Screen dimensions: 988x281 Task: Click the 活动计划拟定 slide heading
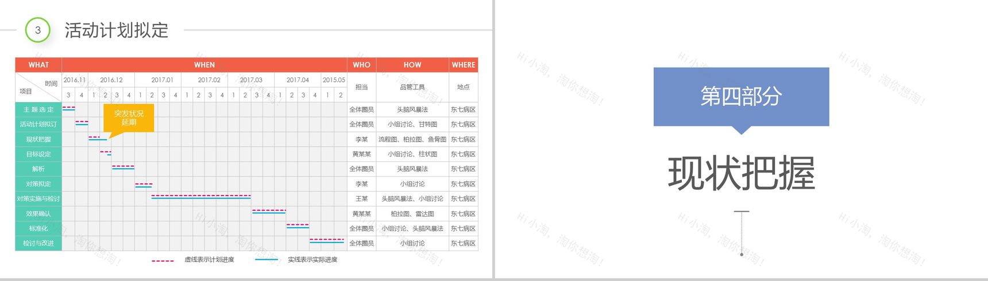(117, 30)
